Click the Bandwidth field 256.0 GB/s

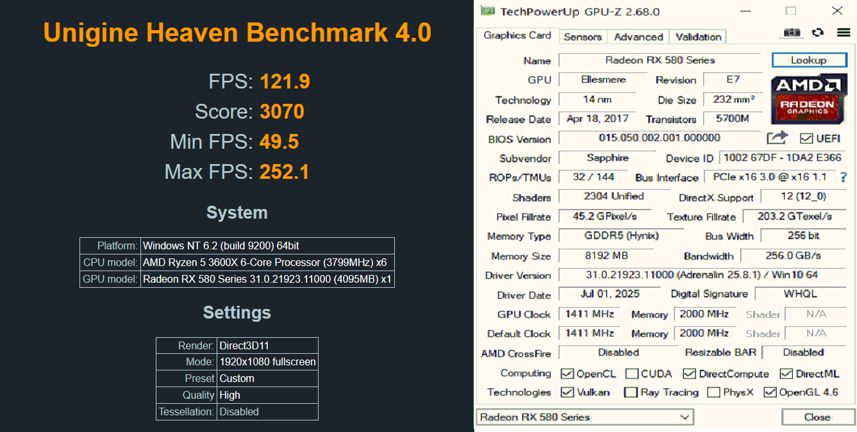(x=794, y=255)
